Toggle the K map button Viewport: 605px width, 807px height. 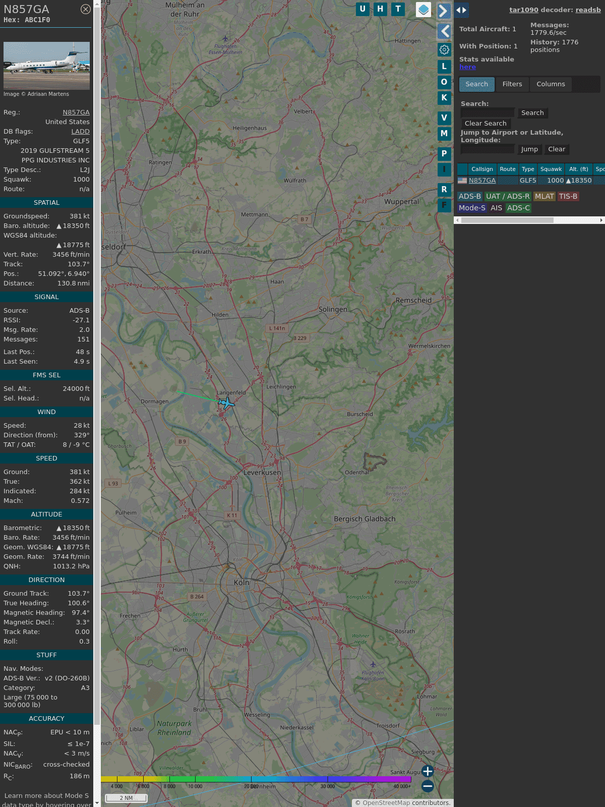[444, 98]
